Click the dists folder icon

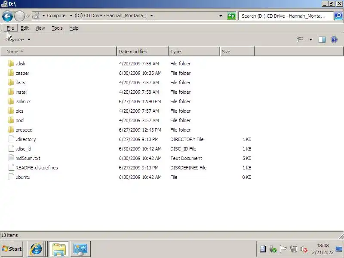pyautogui.click(x=11, y=82)
